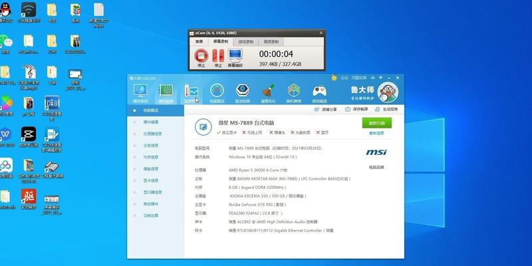Click the Windows 10 专业版 64位 text
This screenshot has width=532, height=266.
263,157
